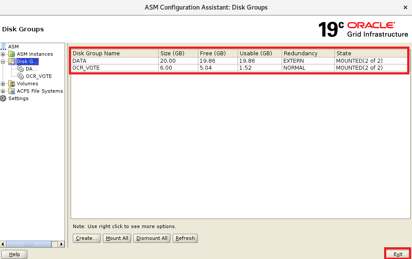Viewport: 412px width, 259px height.
Task: Click DATA row's 19.86 free cell
Action: (x=218, y=61)
